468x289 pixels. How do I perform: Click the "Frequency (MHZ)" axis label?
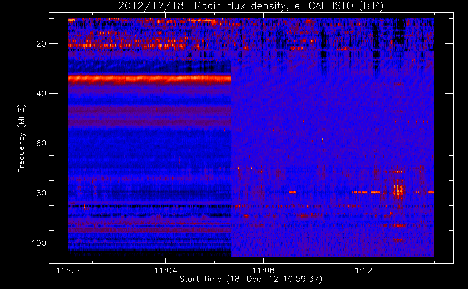[x=22, y=139]
